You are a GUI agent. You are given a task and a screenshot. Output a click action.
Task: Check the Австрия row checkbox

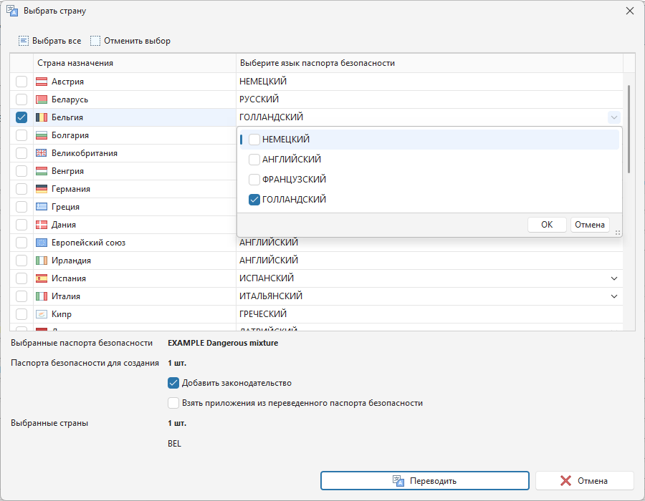(21, 82)
